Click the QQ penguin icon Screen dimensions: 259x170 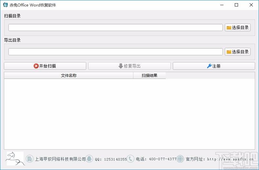coord(89,159)
